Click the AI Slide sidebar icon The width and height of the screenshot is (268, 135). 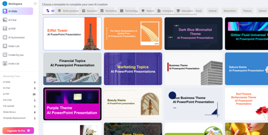pyautogui.click(x=5, y=11)
